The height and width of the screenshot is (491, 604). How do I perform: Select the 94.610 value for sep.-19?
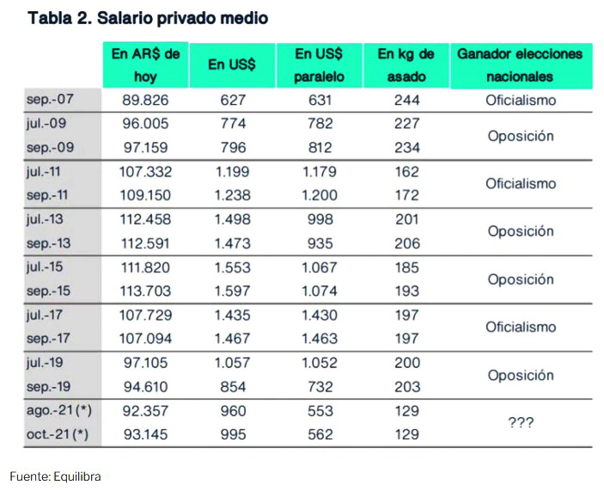click(145, 387)
